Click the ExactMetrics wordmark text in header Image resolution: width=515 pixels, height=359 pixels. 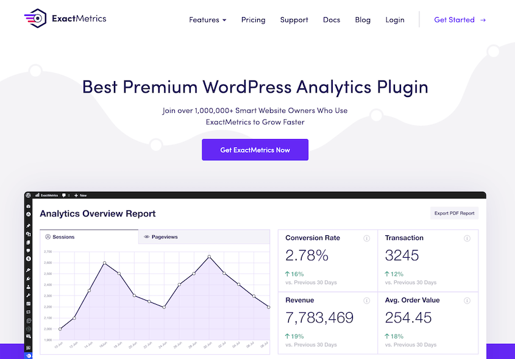tap(79, 18)
